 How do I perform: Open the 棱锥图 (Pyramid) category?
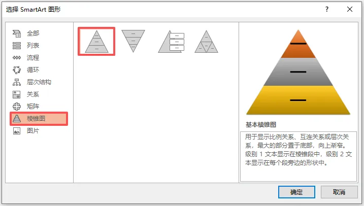click(39, 119)
